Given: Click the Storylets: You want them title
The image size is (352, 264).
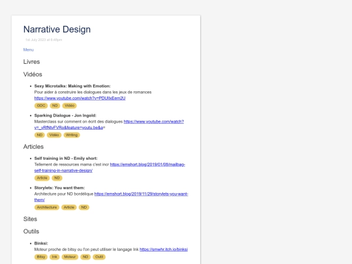Looking at the screenshot, I should tap(59, 188).
